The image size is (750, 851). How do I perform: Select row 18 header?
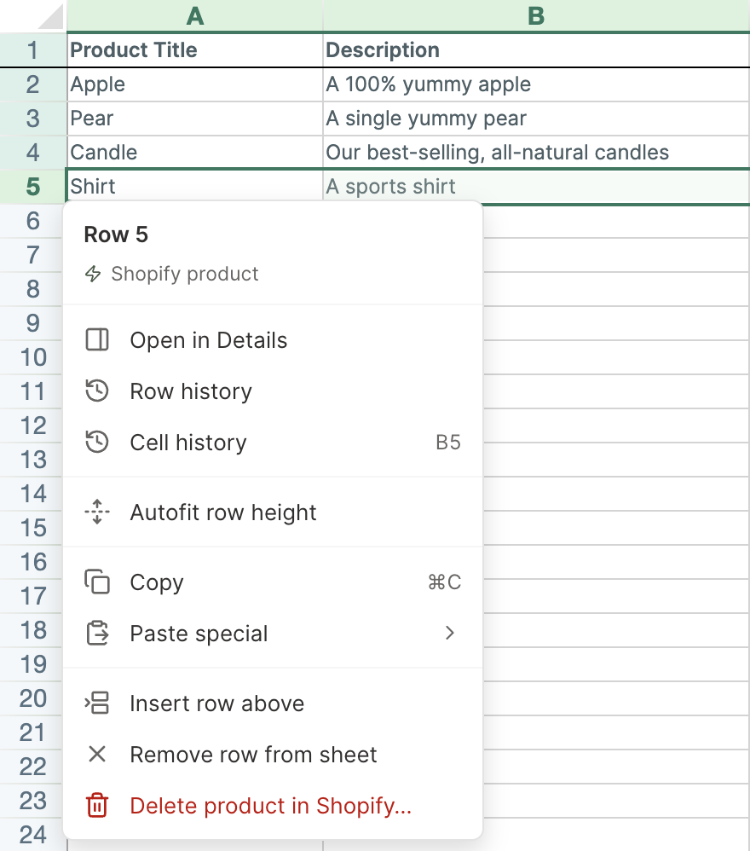coord(32,630)
